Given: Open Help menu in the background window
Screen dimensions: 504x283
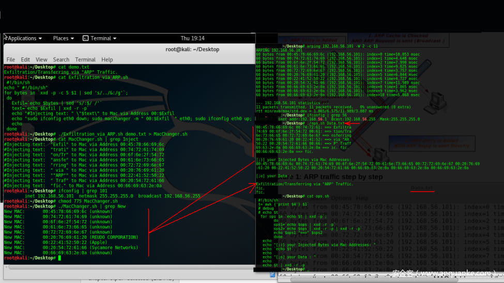Looking at the screenshot, I should tap(362, 198).
